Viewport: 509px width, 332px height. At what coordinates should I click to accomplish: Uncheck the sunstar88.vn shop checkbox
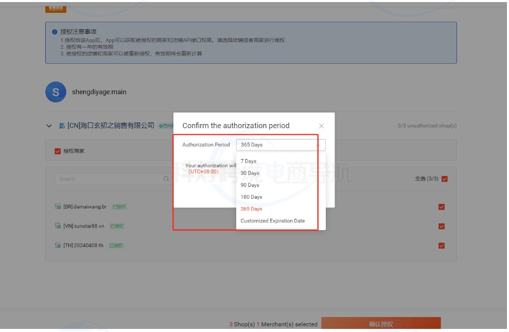pyautogui.click(x=442, y=226)
